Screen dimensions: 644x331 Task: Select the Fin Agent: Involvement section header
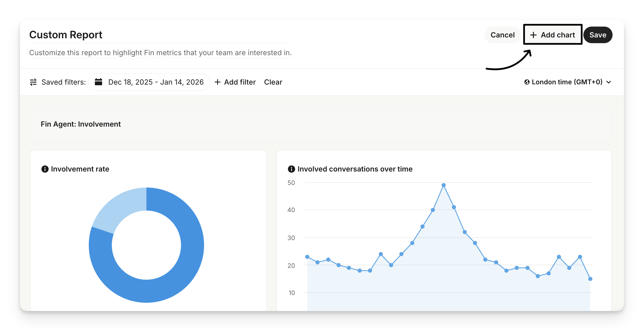81,124
